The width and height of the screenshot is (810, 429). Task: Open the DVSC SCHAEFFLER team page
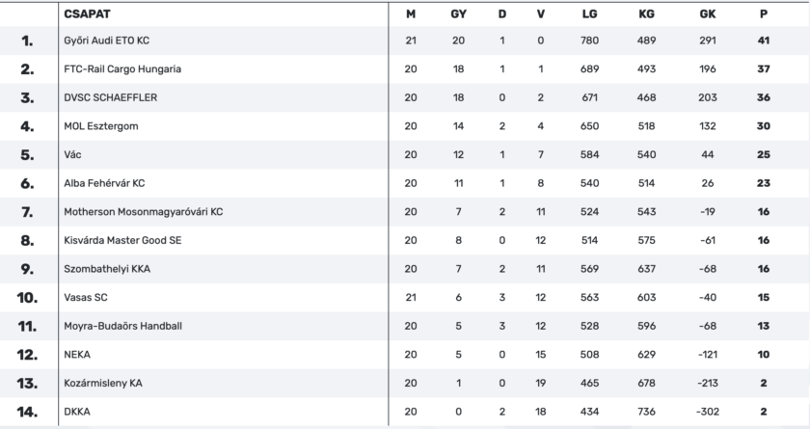click(x=110, y=97)
